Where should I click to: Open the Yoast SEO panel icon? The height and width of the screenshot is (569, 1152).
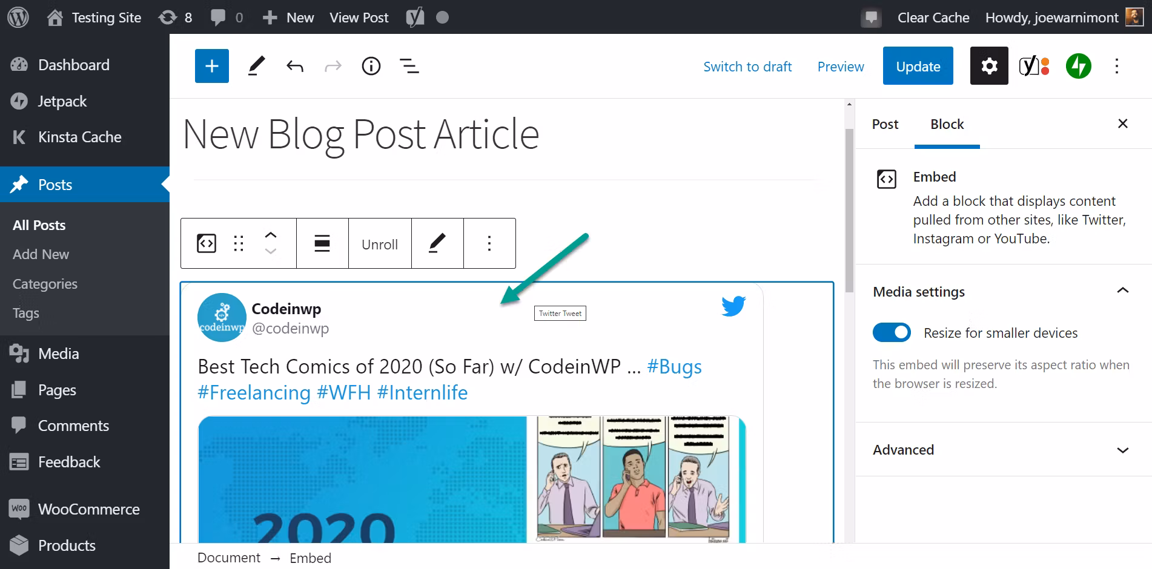[x=1034, y=66]
